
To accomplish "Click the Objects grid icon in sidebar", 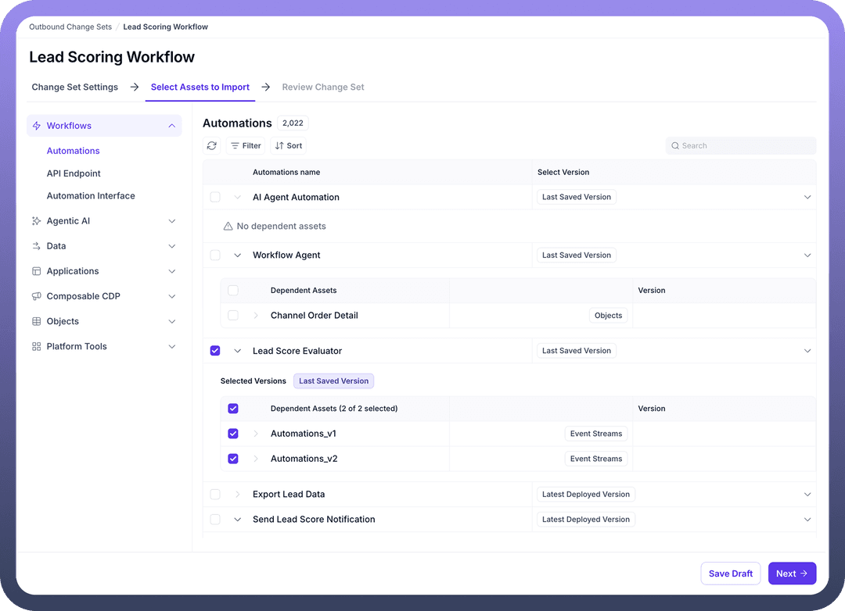I will pyautogui.click(x=36, y=321).
